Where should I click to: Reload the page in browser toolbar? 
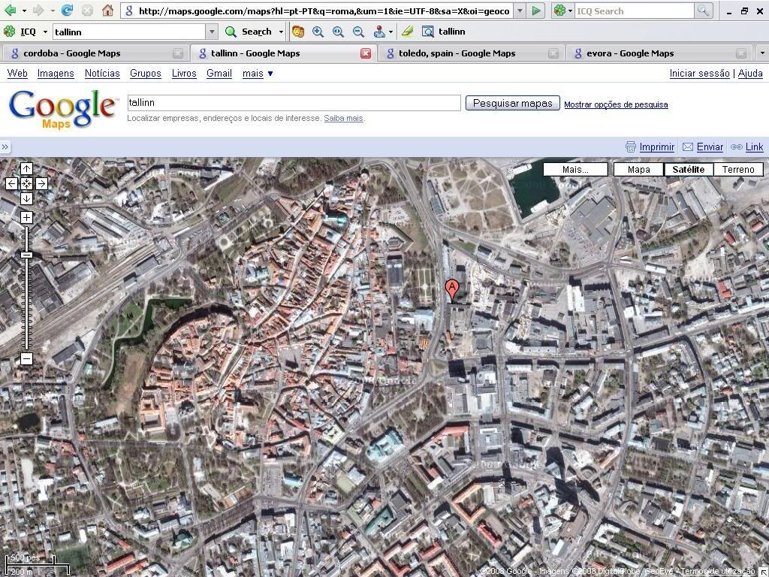(68, 11)
